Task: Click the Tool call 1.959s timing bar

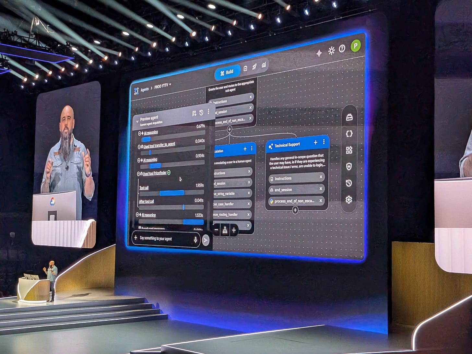Action: tap(171, 193)
